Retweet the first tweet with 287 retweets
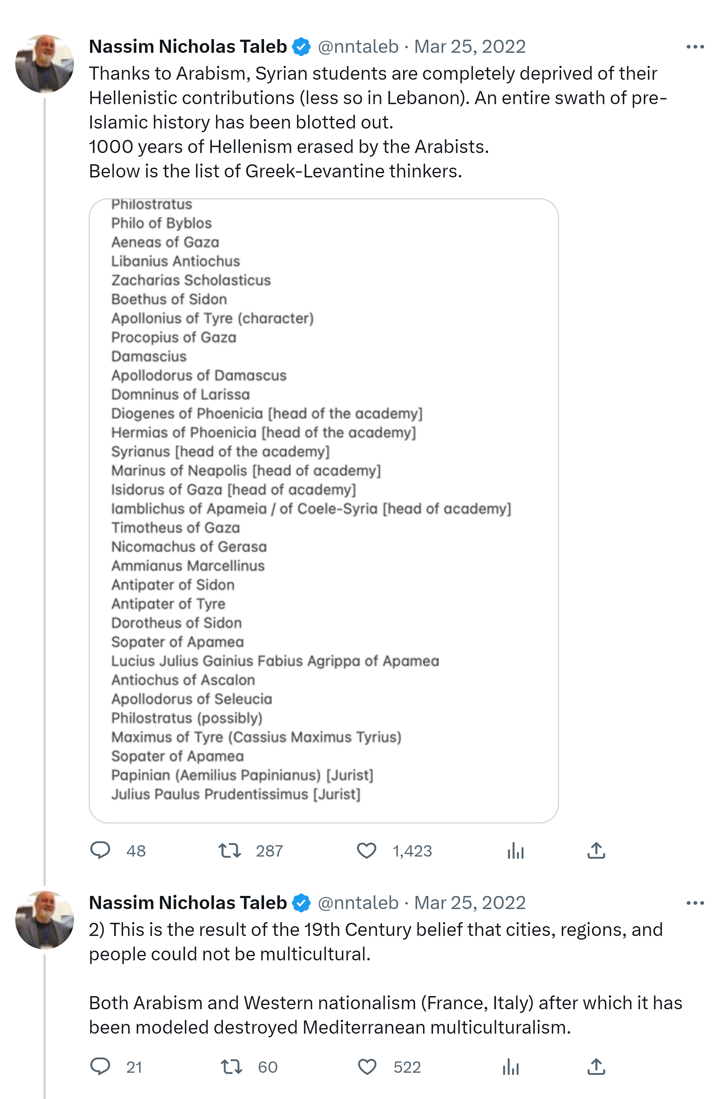This screenshot has width=718, height=1099. point(230,850)
